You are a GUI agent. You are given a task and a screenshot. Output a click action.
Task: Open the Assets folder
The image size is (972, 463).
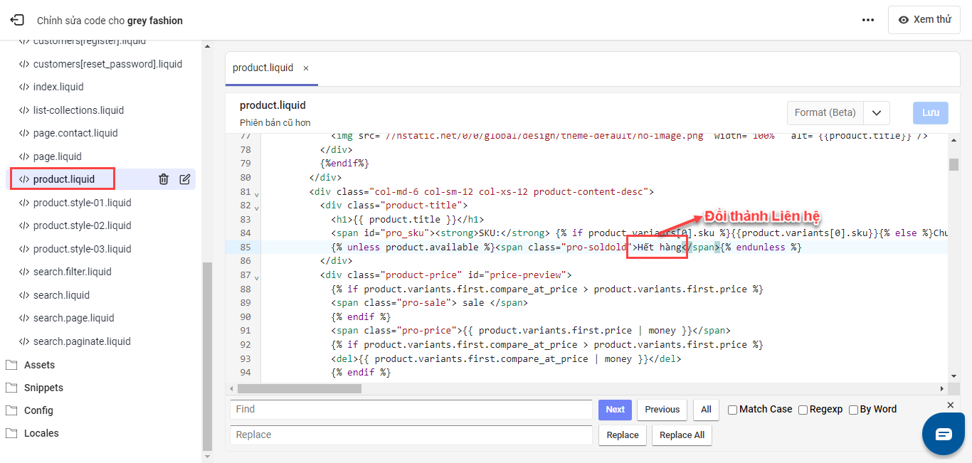pos(39,365)
